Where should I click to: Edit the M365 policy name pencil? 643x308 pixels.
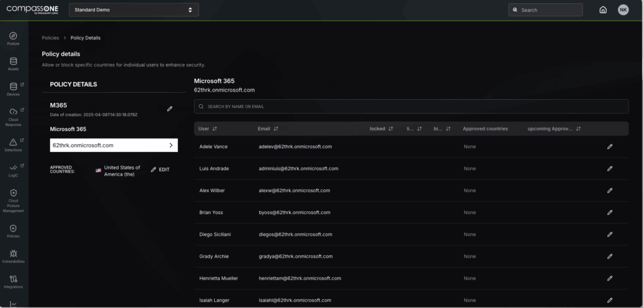pyautogui.click(x=170, y=109)
